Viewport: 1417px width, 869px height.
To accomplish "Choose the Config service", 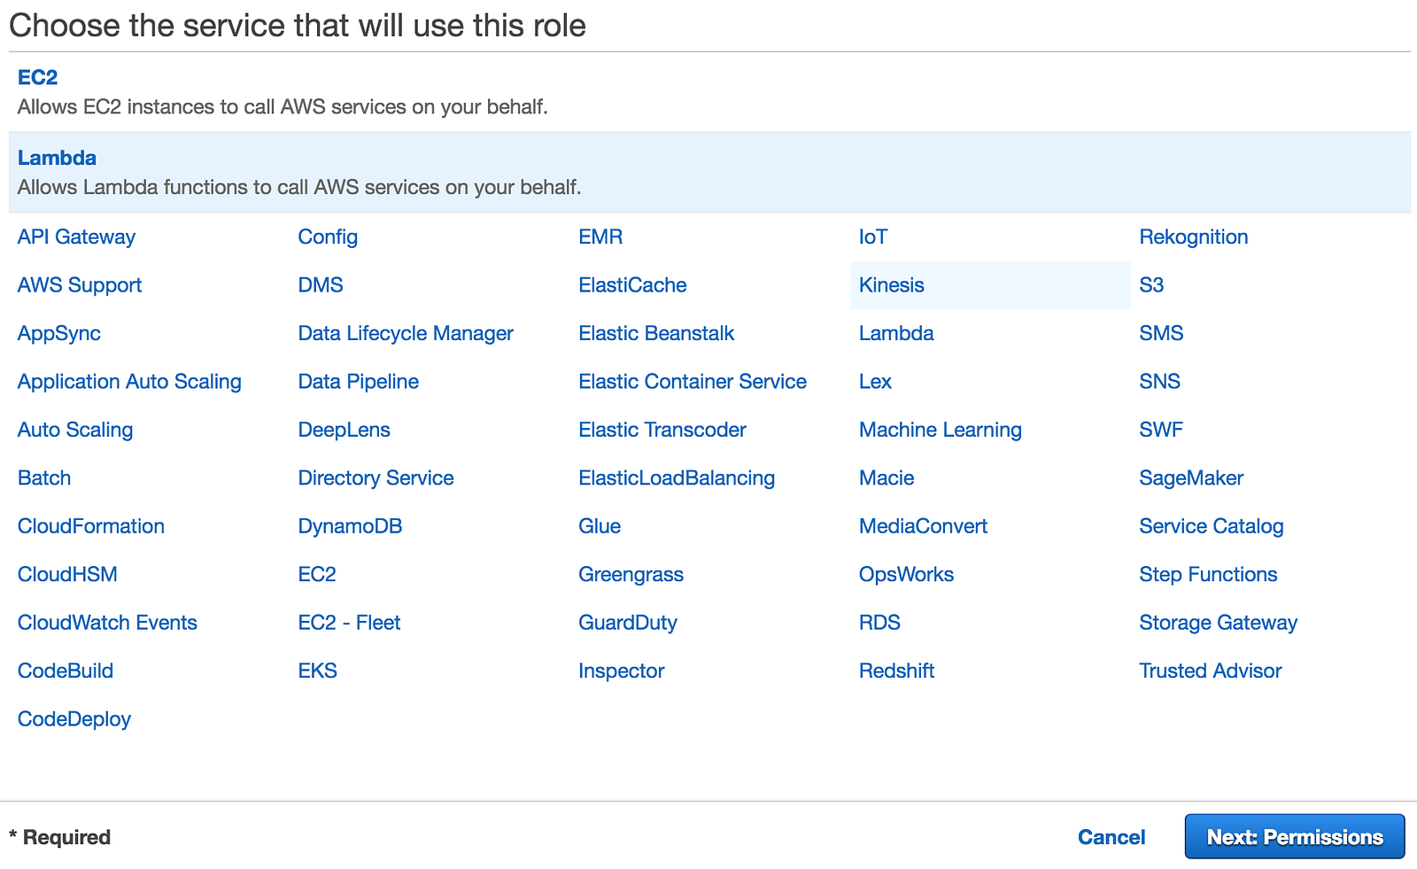I will point(328,237).
